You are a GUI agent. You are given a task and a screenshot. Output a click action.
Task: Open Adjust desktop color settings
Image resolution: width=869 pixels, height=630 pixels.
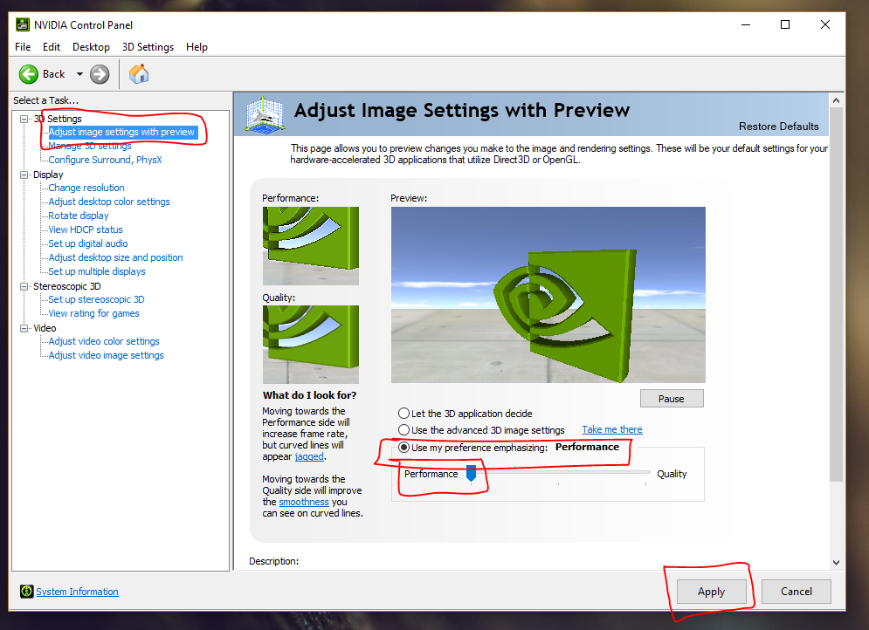pos(109,202)
